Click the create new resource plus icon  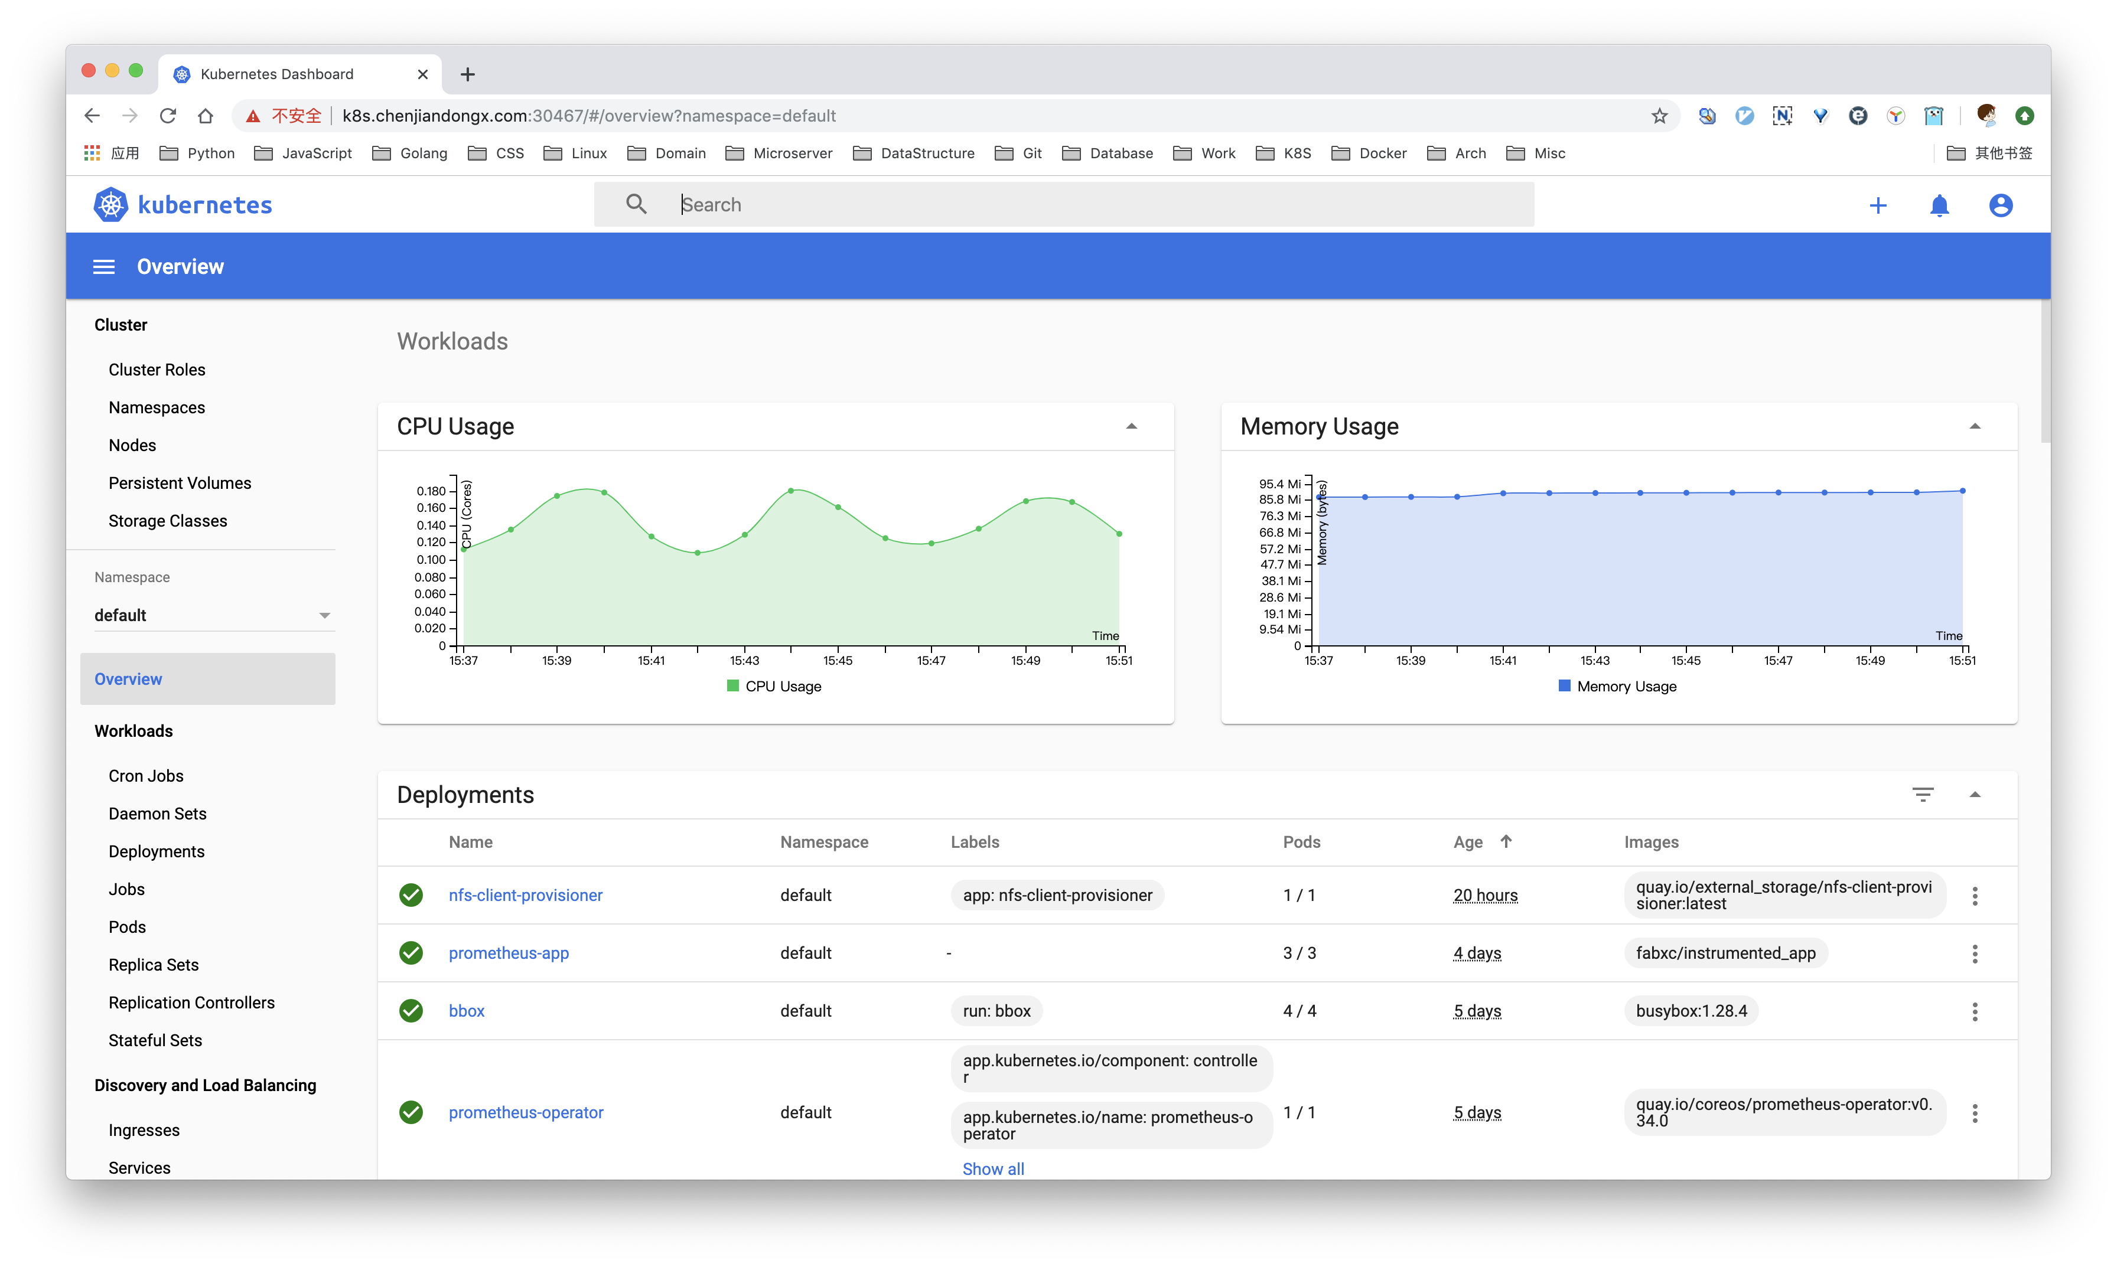[1878, 205]
